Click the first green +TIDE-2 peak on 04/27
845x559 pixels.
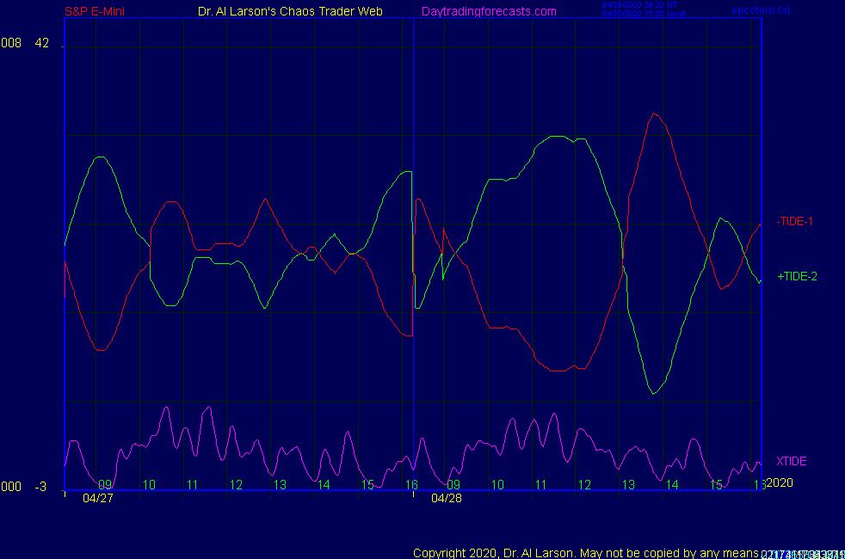click(102, 157)
